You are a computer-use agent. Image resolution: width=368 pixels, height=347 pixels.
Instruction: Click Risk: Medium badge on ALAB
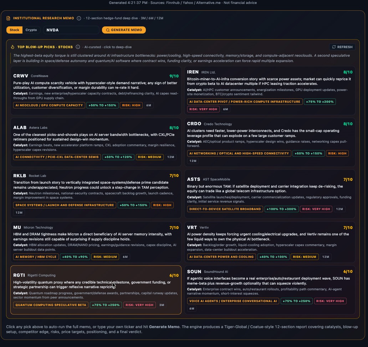tap(149, 157)
